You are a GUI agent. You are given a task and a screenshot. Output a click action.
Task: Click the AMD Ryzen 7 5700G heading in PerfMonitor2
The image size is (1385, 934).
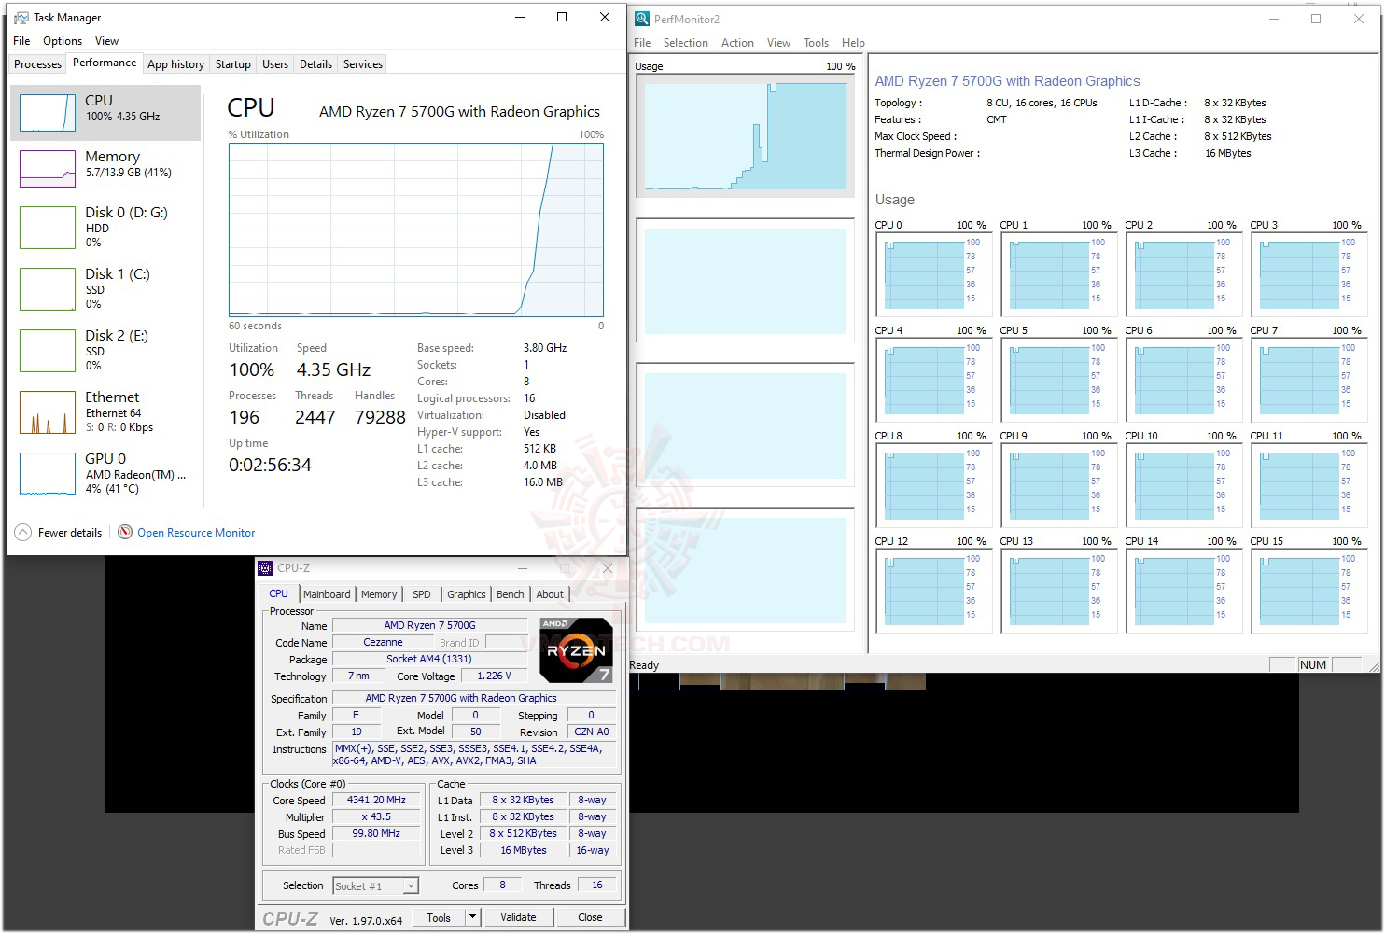[1007, 81]
